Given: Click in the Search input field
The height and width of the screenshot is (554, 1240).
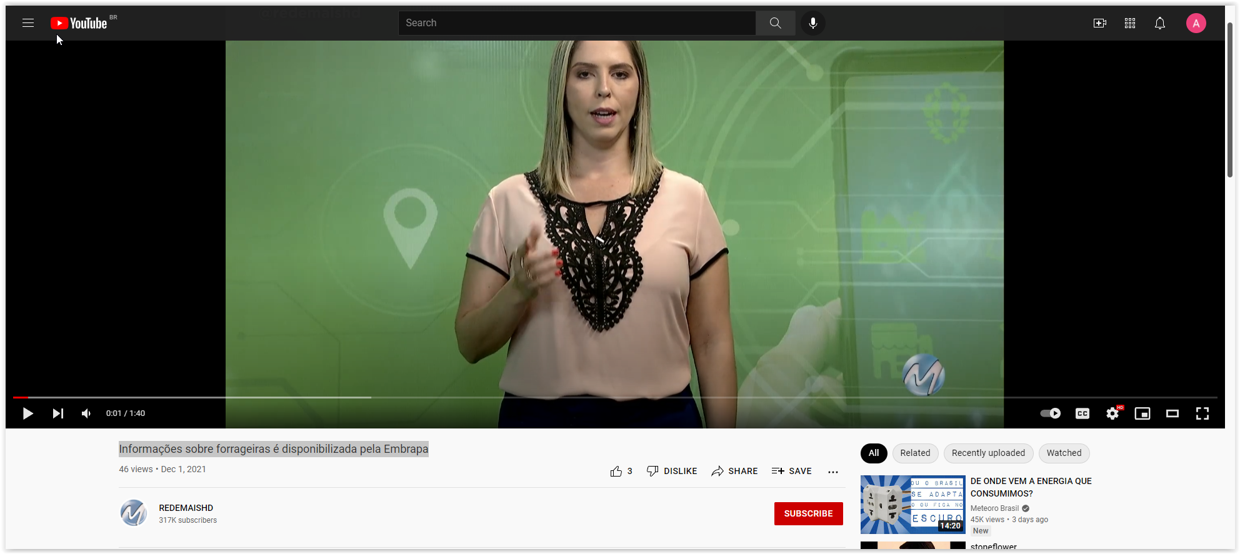Looking at the screenshot, I should coord(576,23).
